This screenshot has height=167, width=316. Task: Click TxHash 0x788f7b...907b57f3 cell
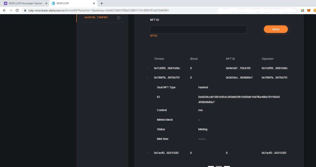167,78
